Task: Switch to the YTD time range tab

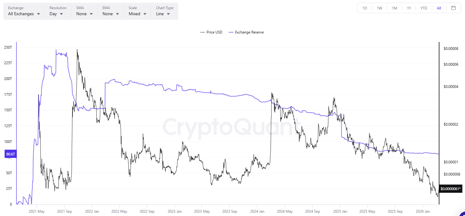Action: point(424,8)
